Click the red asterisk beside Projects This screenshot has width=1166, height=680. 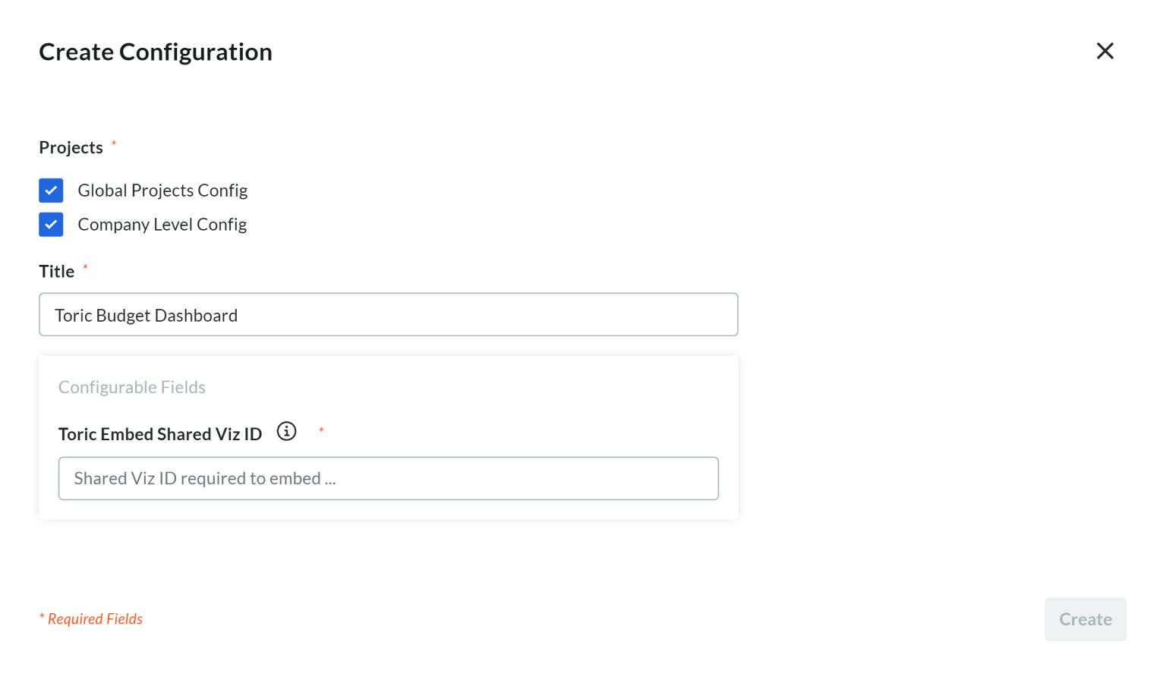(114, 143)
